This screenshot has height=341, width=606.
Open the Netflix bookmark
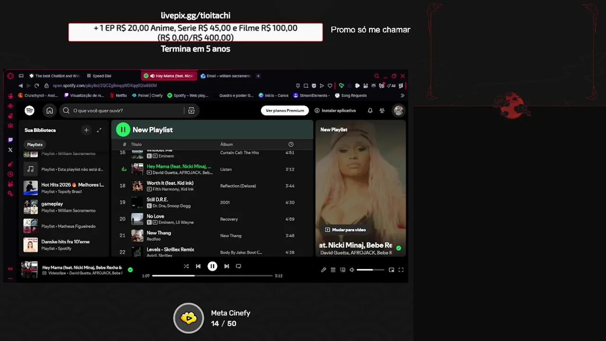coord(118,95)
